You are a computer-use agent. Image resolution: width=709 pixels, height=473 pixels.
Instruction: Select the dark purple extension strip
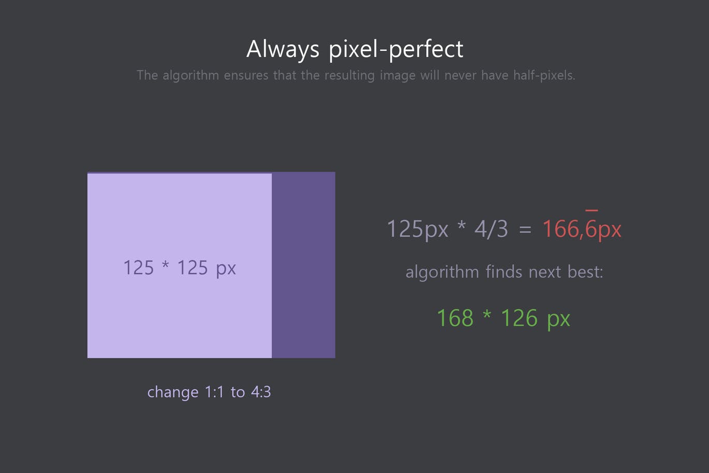point(303,265)
